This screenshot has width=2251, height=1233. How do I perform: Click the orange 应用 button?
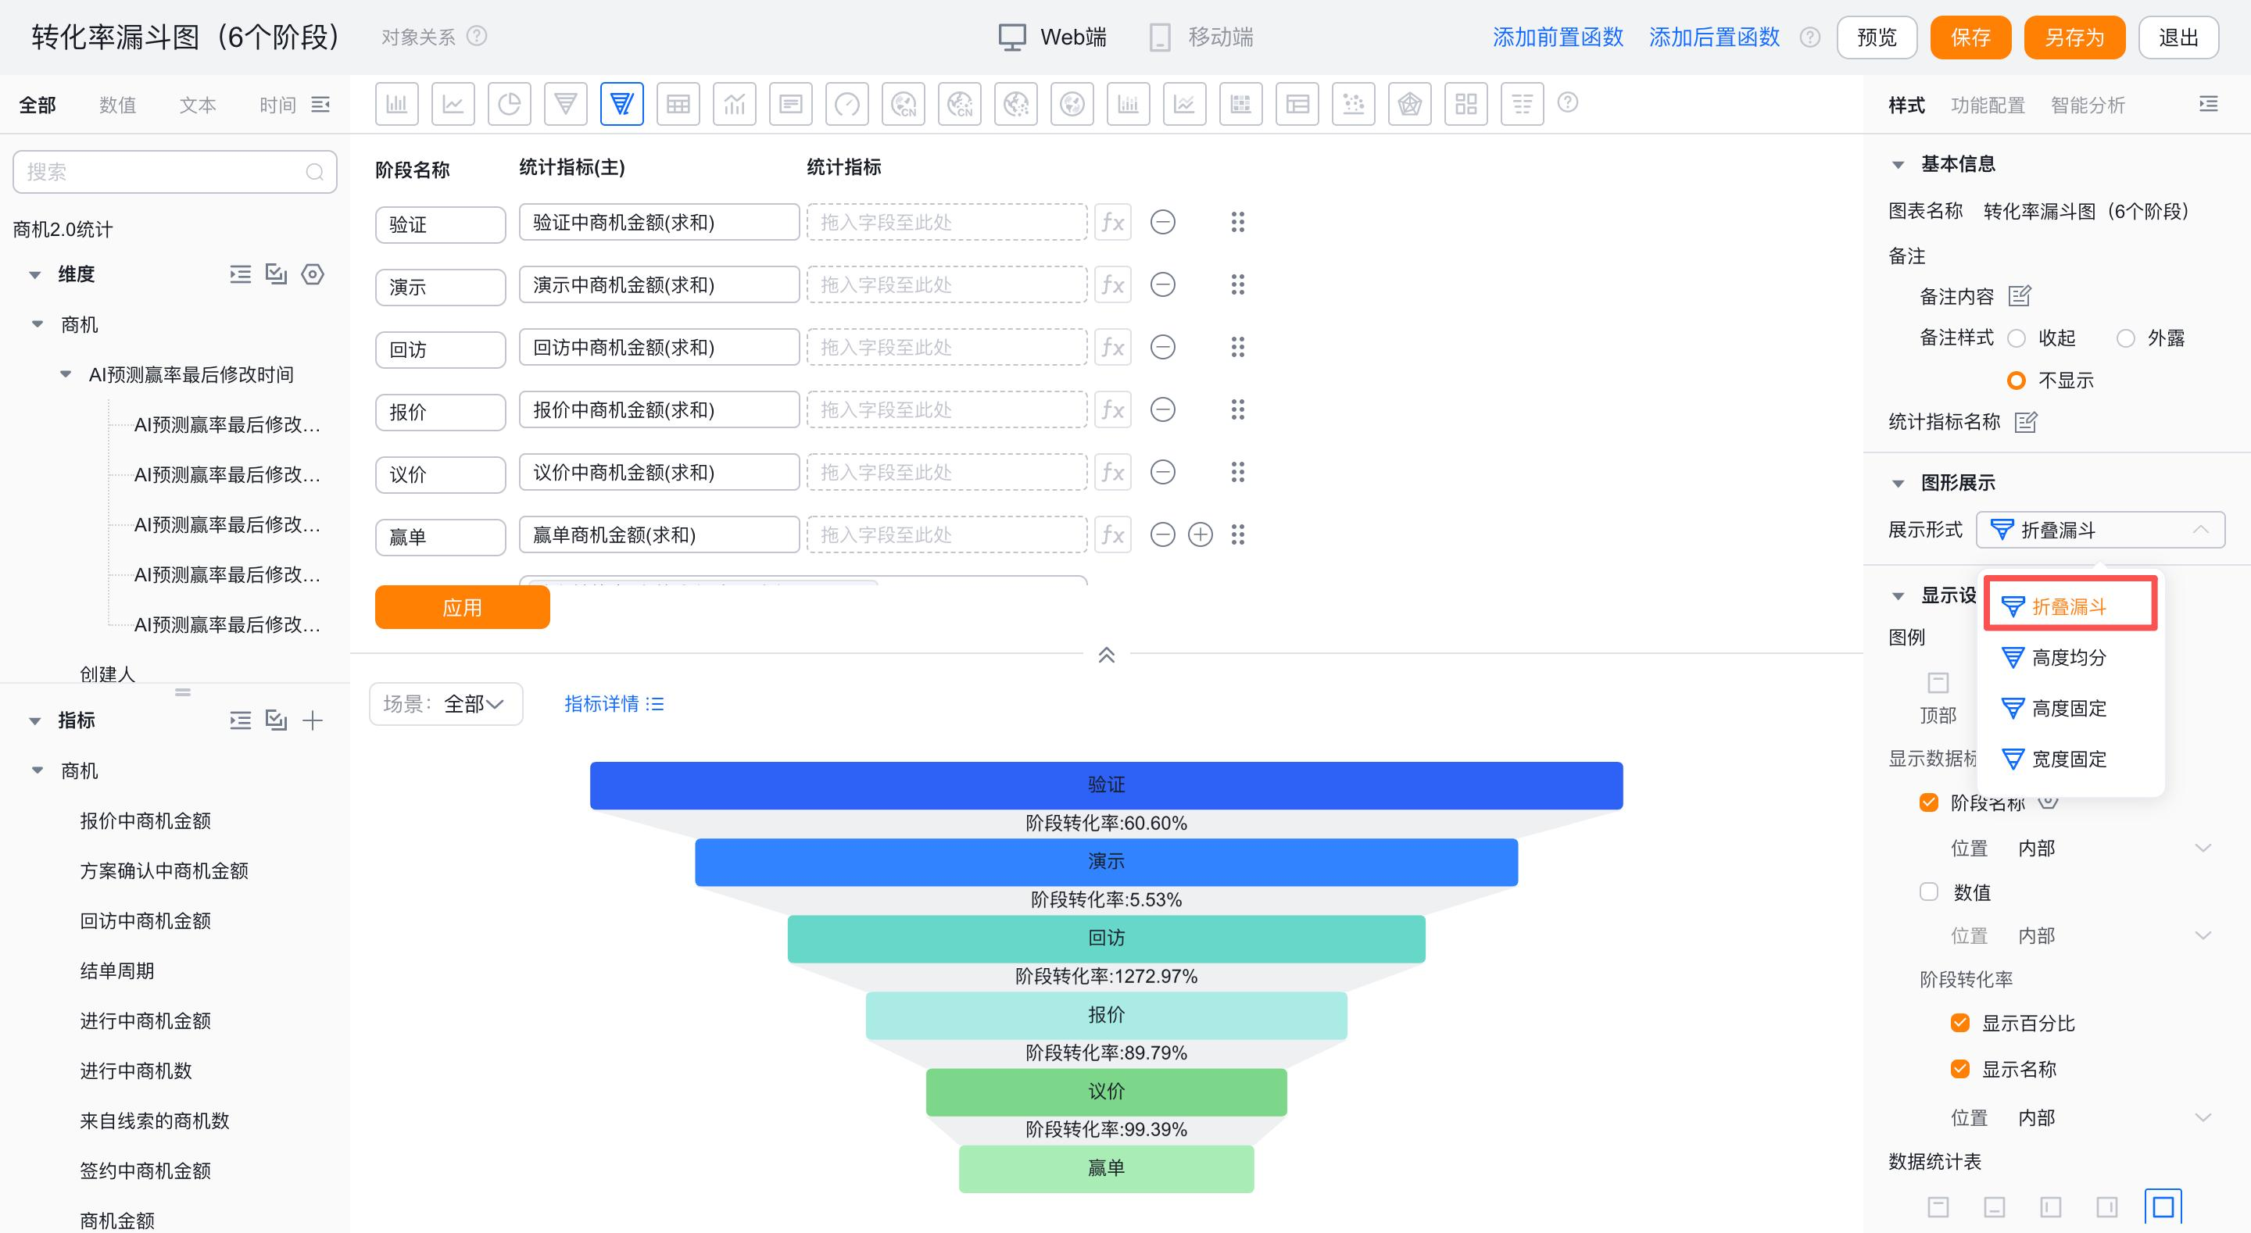tap(462, 607)
